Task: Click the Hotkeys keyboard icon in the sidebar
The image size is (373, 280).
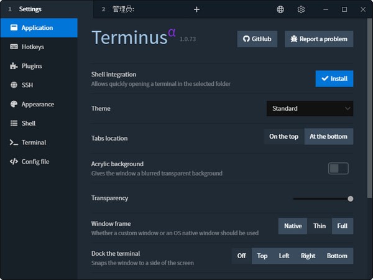Action: (x=14, y=47)
